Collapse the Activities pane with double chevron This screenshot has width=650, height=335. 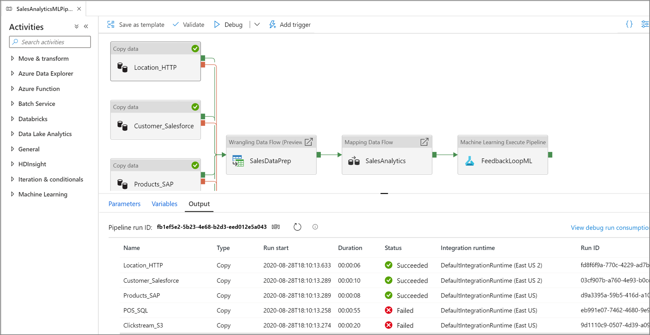coord(86,27)
